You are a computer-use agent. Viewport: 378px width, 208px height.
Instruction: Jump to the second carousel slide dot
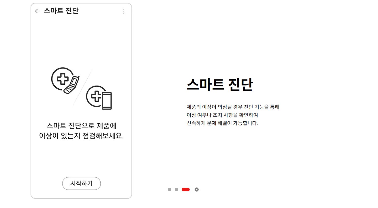coord(176,190)
